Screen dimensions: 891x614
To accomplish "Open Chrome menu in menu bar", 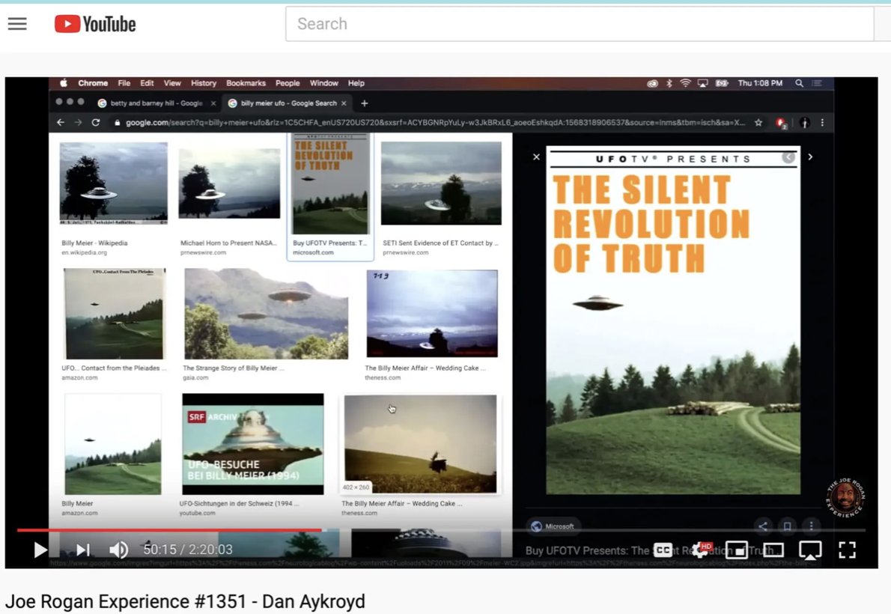I will click(93, 83).
